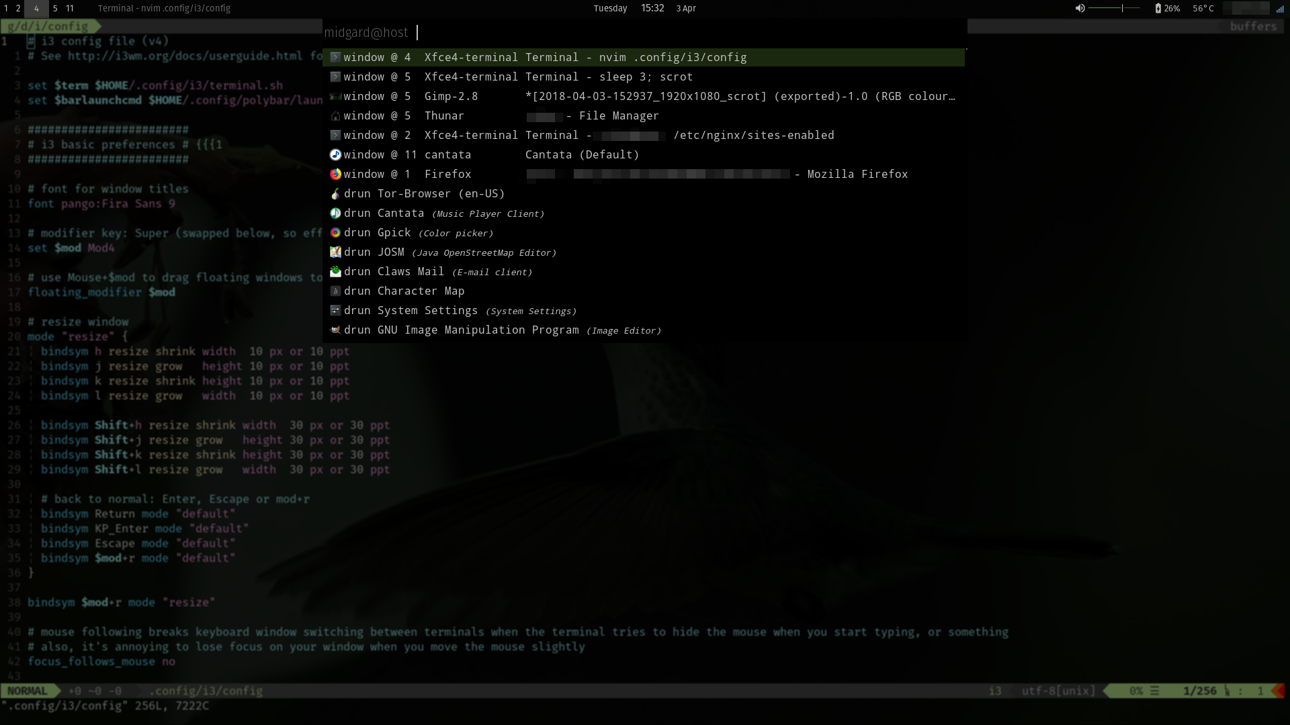Switch to workspace tab 11
This screenshot has width=1290, height=725.
(69, 8)
